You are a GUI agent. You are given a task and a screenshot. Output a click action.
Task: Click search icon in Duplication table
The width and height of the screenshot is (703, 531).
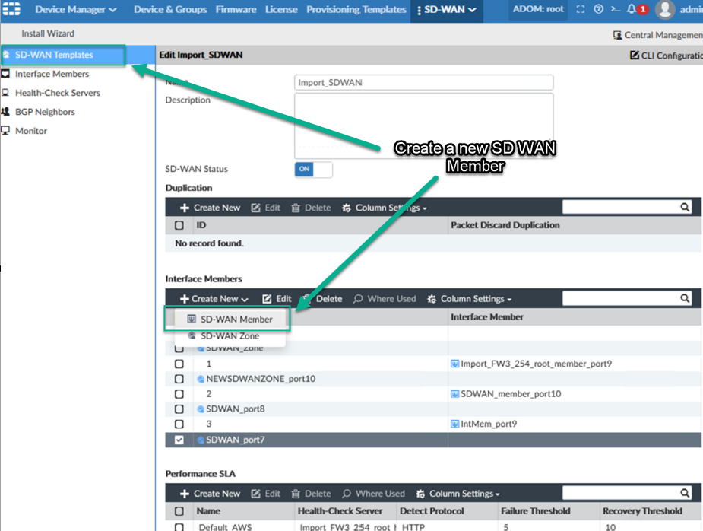[685, 208]
